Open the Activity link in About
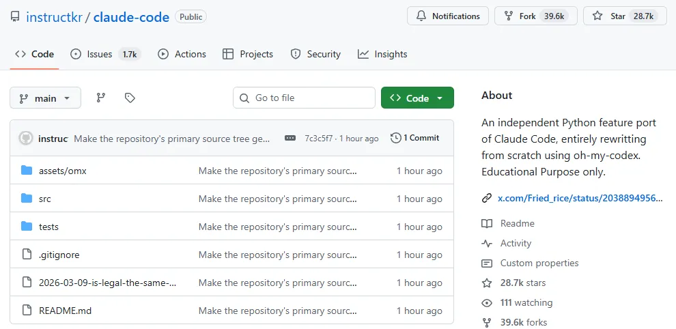 (x=516, y=243)
